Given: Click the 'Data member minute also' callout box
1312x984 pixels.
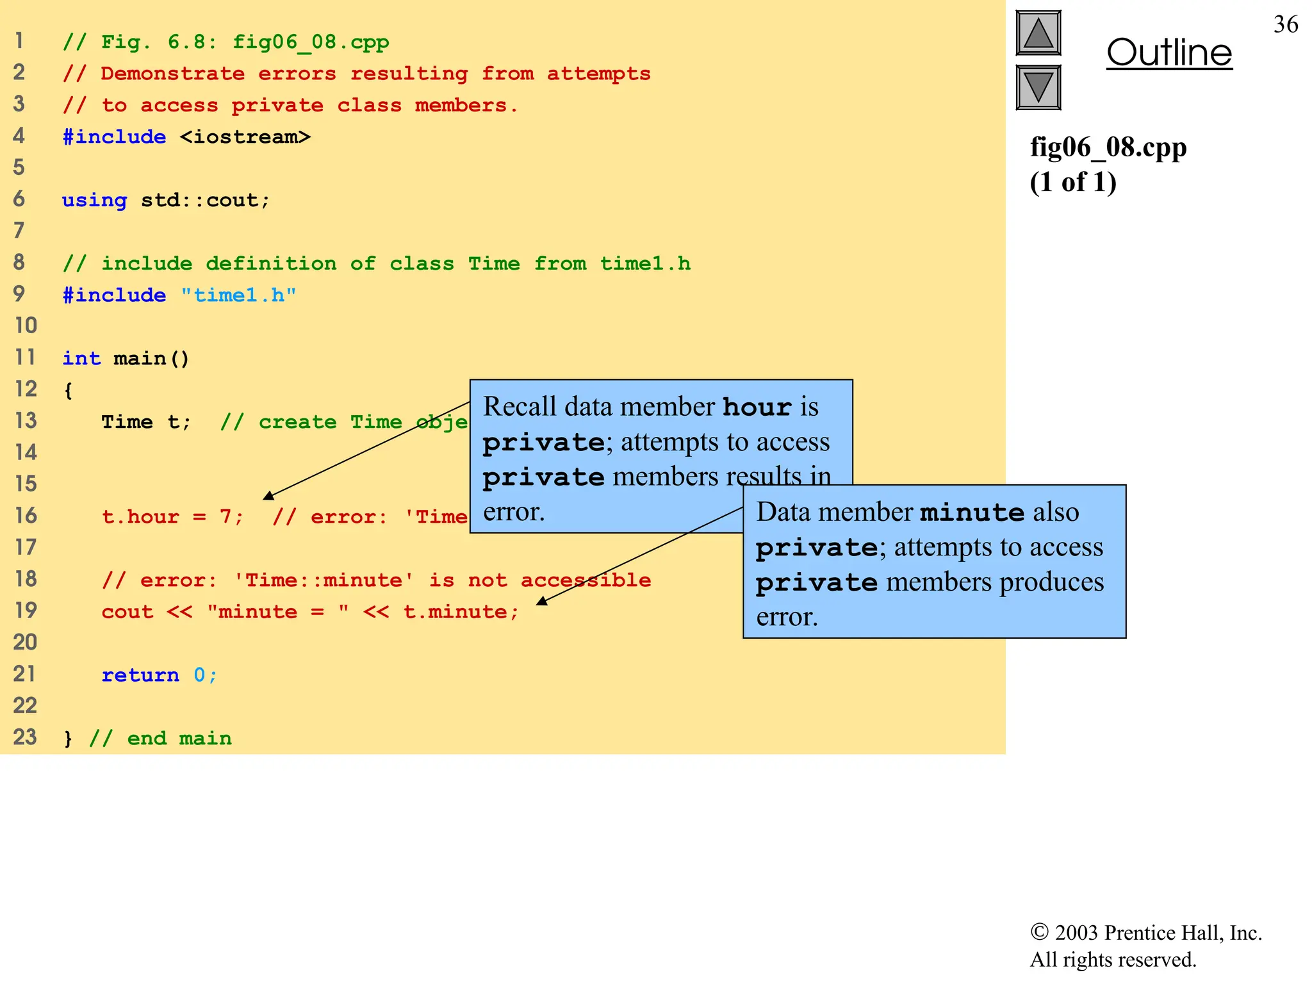Looking at the screenshot, I should (935, 562).
